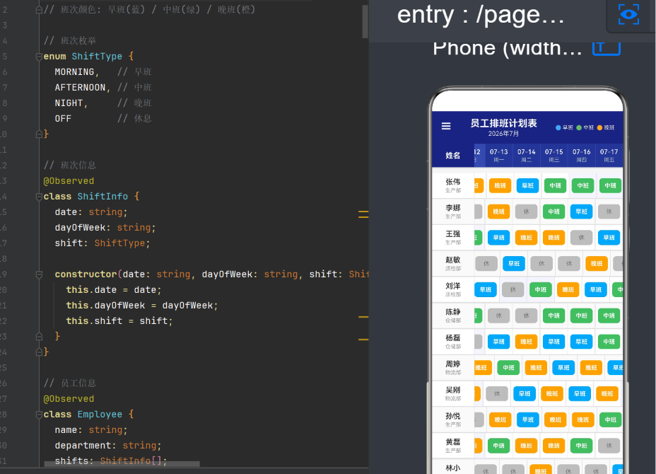Image resolution: width=656 pixels, height=474 pixels.
Task: Open the hamburger menu in the app preview
Action: [x=446, y=126]
